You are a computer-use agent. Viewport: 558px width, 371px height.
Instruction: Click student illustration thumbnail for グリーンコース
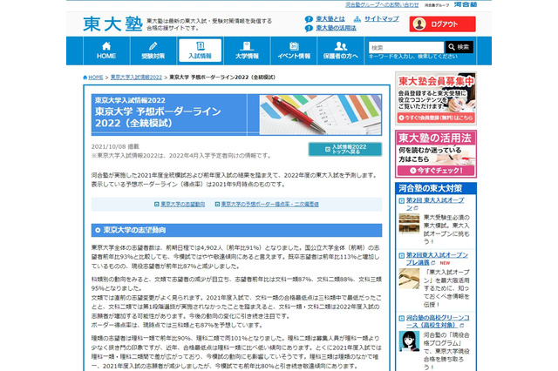pyautogui.click(x=409, y=341)
